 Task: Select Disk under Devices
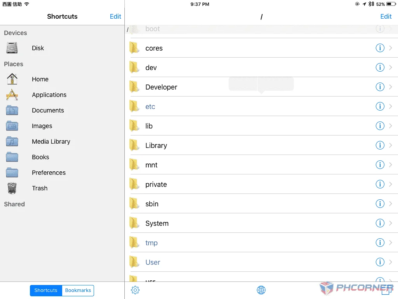[62, 48]
